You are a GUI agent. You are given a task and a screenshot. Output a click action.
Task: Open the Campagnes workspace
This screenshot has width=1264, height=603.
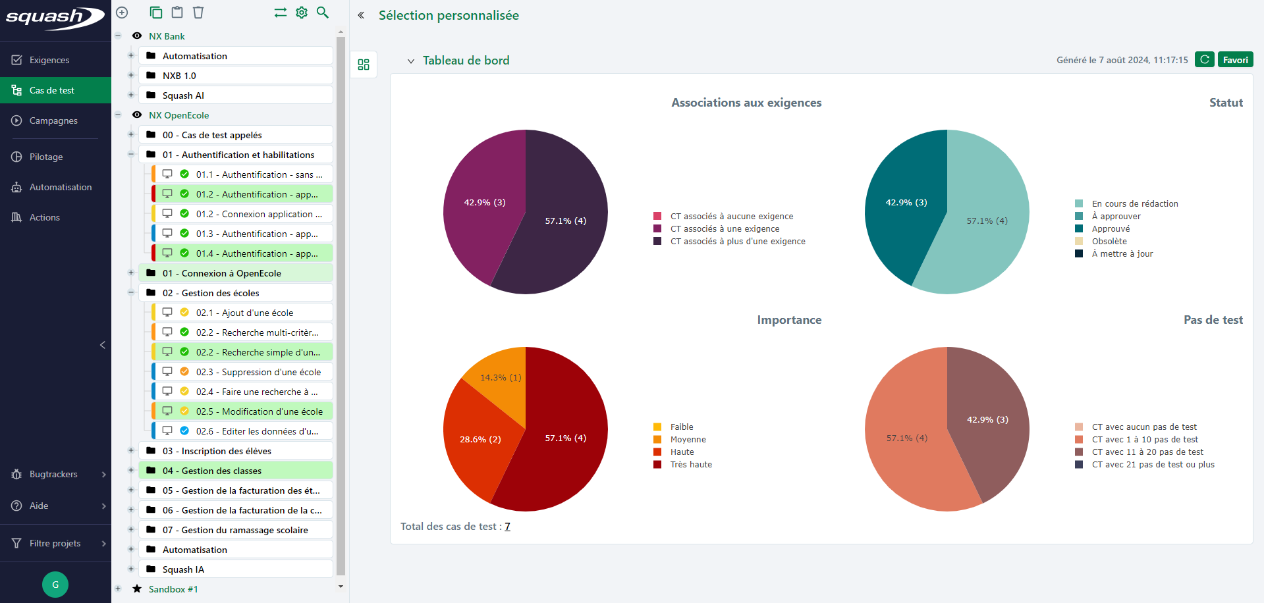[53, 120]
